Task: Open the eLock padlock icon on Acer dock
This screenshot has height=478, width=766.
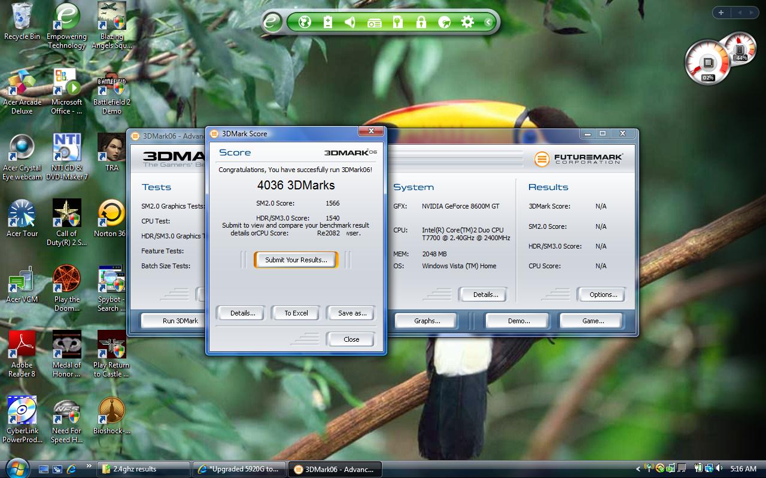Action: pos(421,22)
